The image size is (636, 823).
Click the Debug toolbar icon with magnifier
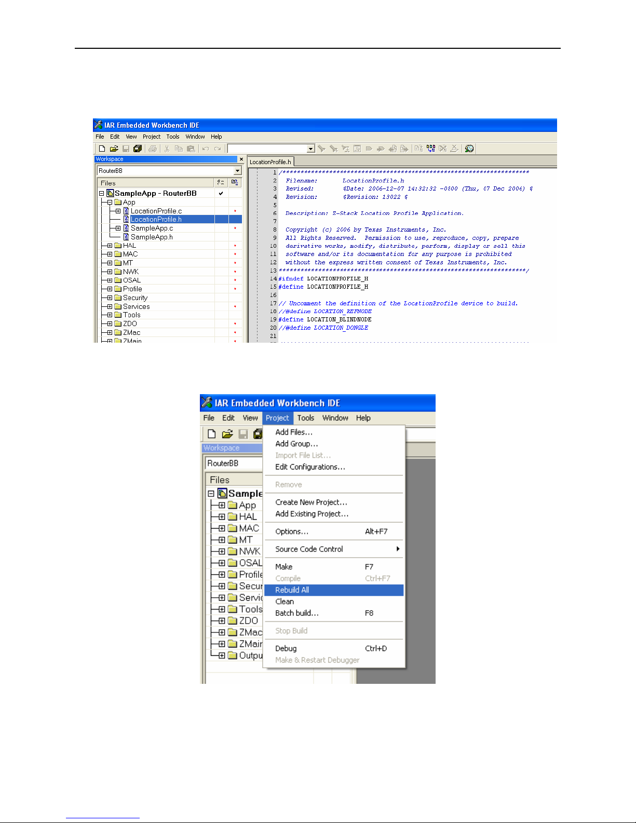[x=469, y=149]
